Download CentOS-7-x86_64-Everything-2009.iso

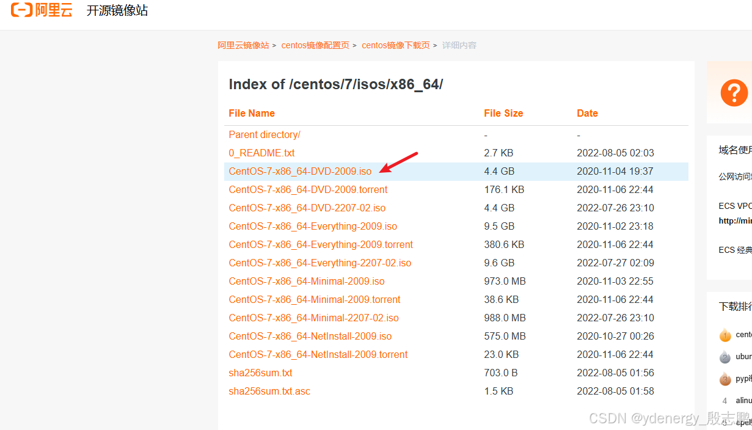(x=313, y=226)
